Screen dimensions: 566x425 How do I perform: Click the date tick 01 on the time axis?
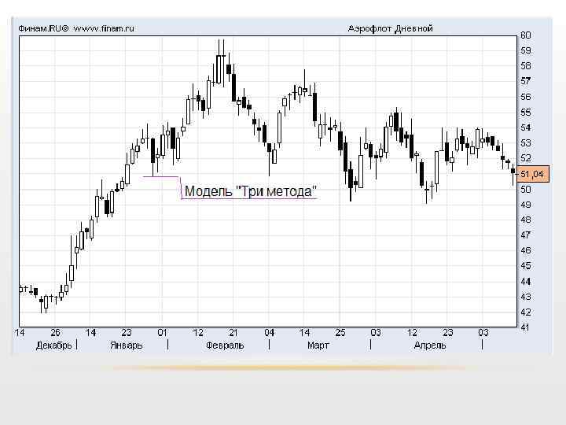(x=163, y=332)
